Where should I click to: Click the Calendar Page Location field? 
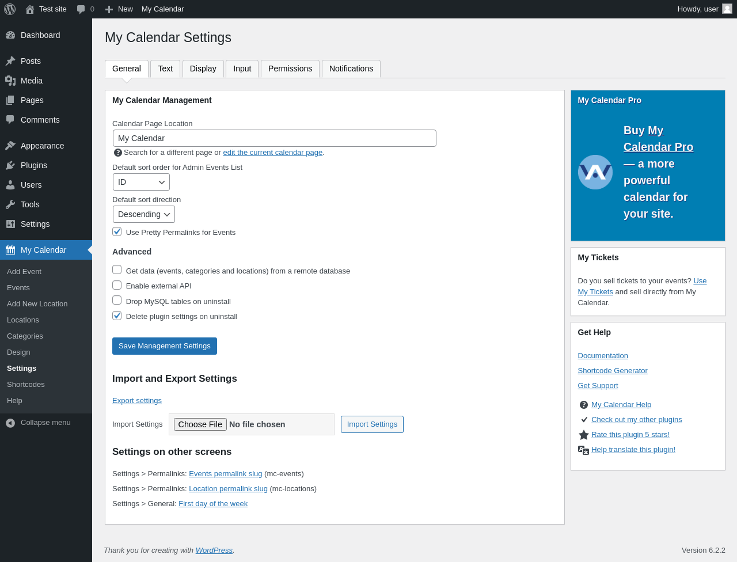coord(274,138)
